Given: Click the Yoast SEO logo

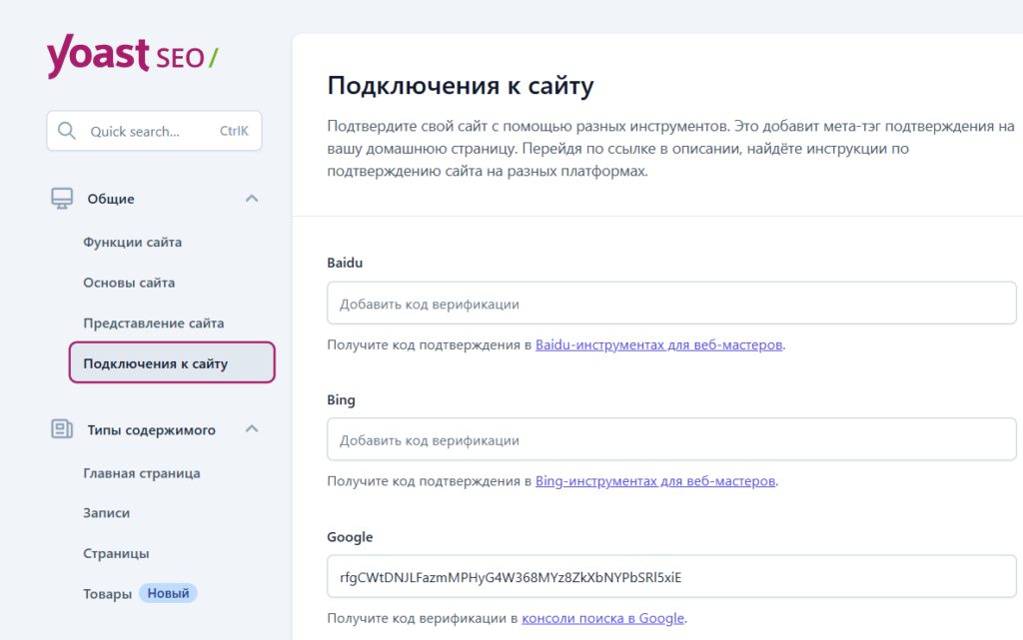Looking at the screenshot, I should pos(133,56).
